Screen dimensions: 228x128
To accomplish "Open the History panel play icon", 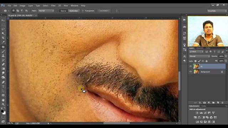I will (x=185, y=20).
